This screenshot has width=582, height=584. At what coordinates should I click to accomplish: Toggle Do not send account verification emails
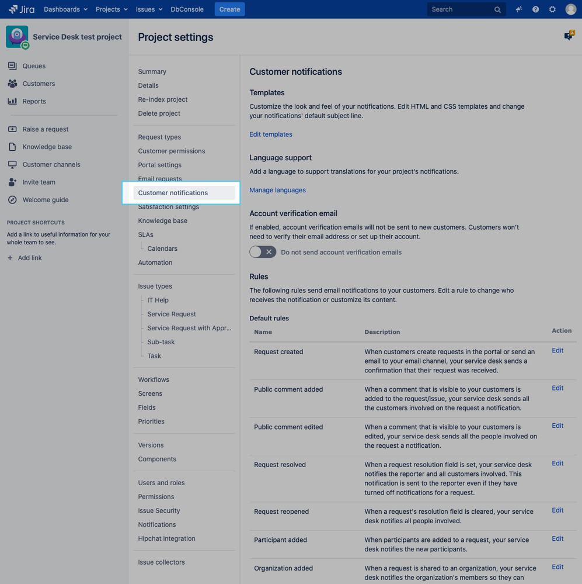coord(263,252)
